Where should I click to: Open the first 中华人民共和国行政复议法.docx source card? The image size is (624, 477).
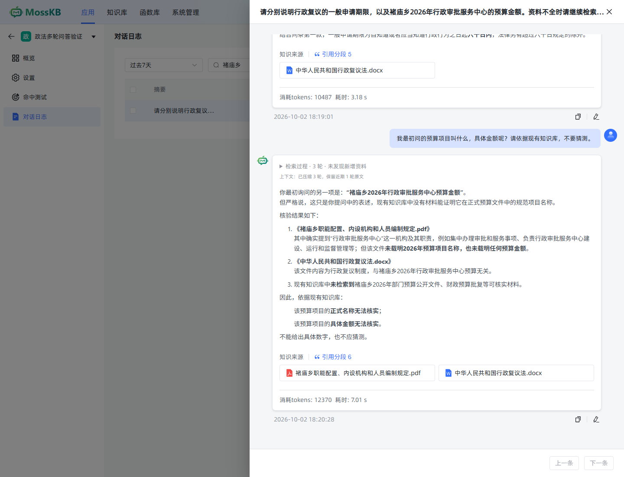tap(357, 70)
